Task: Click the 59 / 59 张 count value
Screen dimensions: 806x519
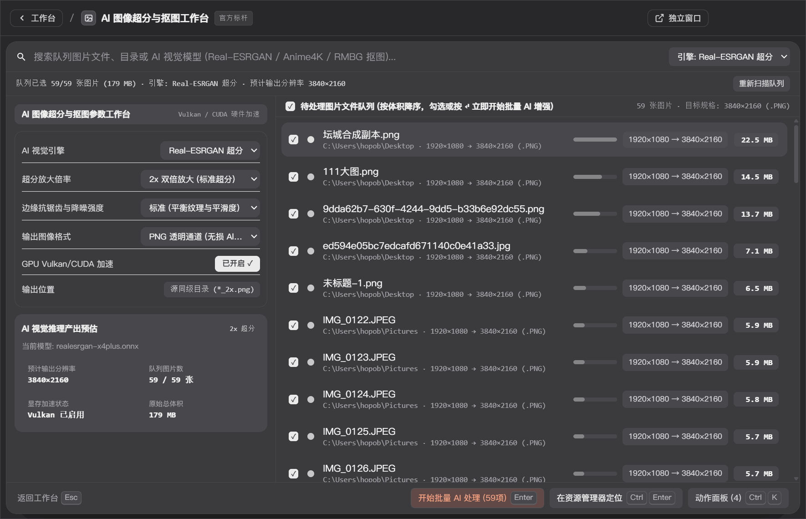Action: click(x=171, y=380)
